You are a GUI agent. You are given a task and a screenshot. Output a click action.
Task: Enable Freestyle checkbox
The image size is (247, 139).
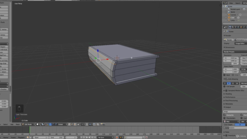click(227, 136)
